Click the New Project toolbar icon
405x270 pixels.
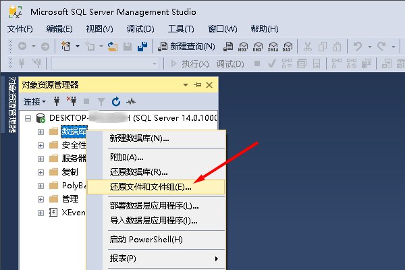(65, 47)
